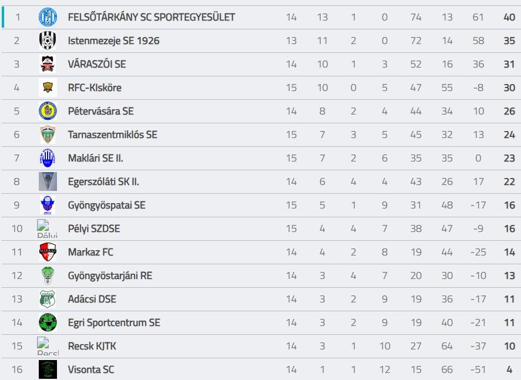The image size is (521, 380).
Task: Click broken image placeholder for Pélyi SZDSE
Action: [x=47, y=228]
